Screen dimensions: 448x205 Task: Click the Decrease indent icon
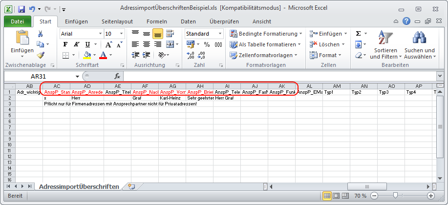(135, 55)
